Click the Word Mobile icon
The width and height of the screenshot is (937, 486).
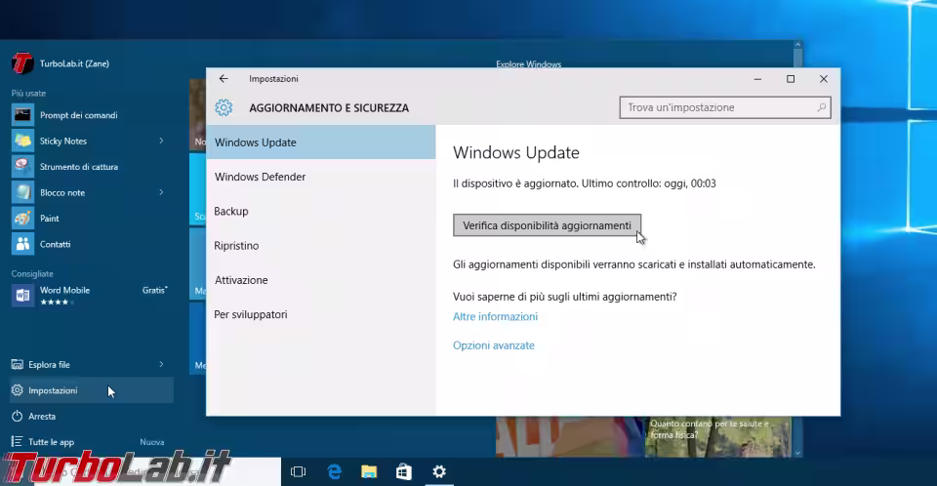(22, 296)
